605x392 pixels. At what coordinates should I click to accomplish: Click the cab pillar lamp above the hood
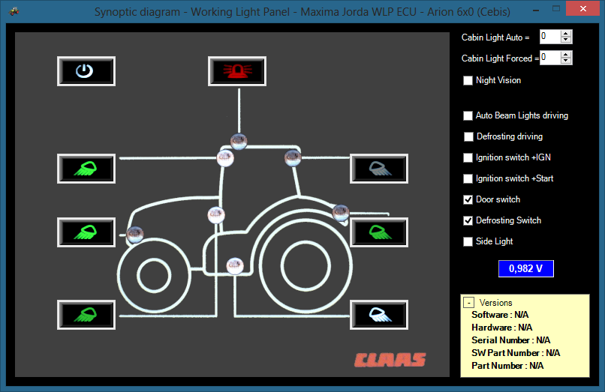click(216, 215)
